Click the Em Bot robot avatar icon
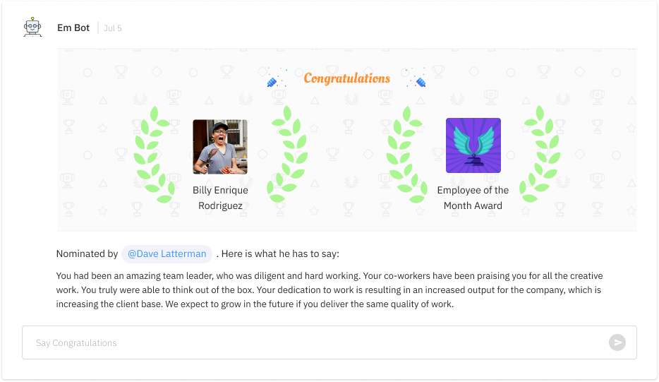This screenshot has width=659, height=382. tap(32, 28)
